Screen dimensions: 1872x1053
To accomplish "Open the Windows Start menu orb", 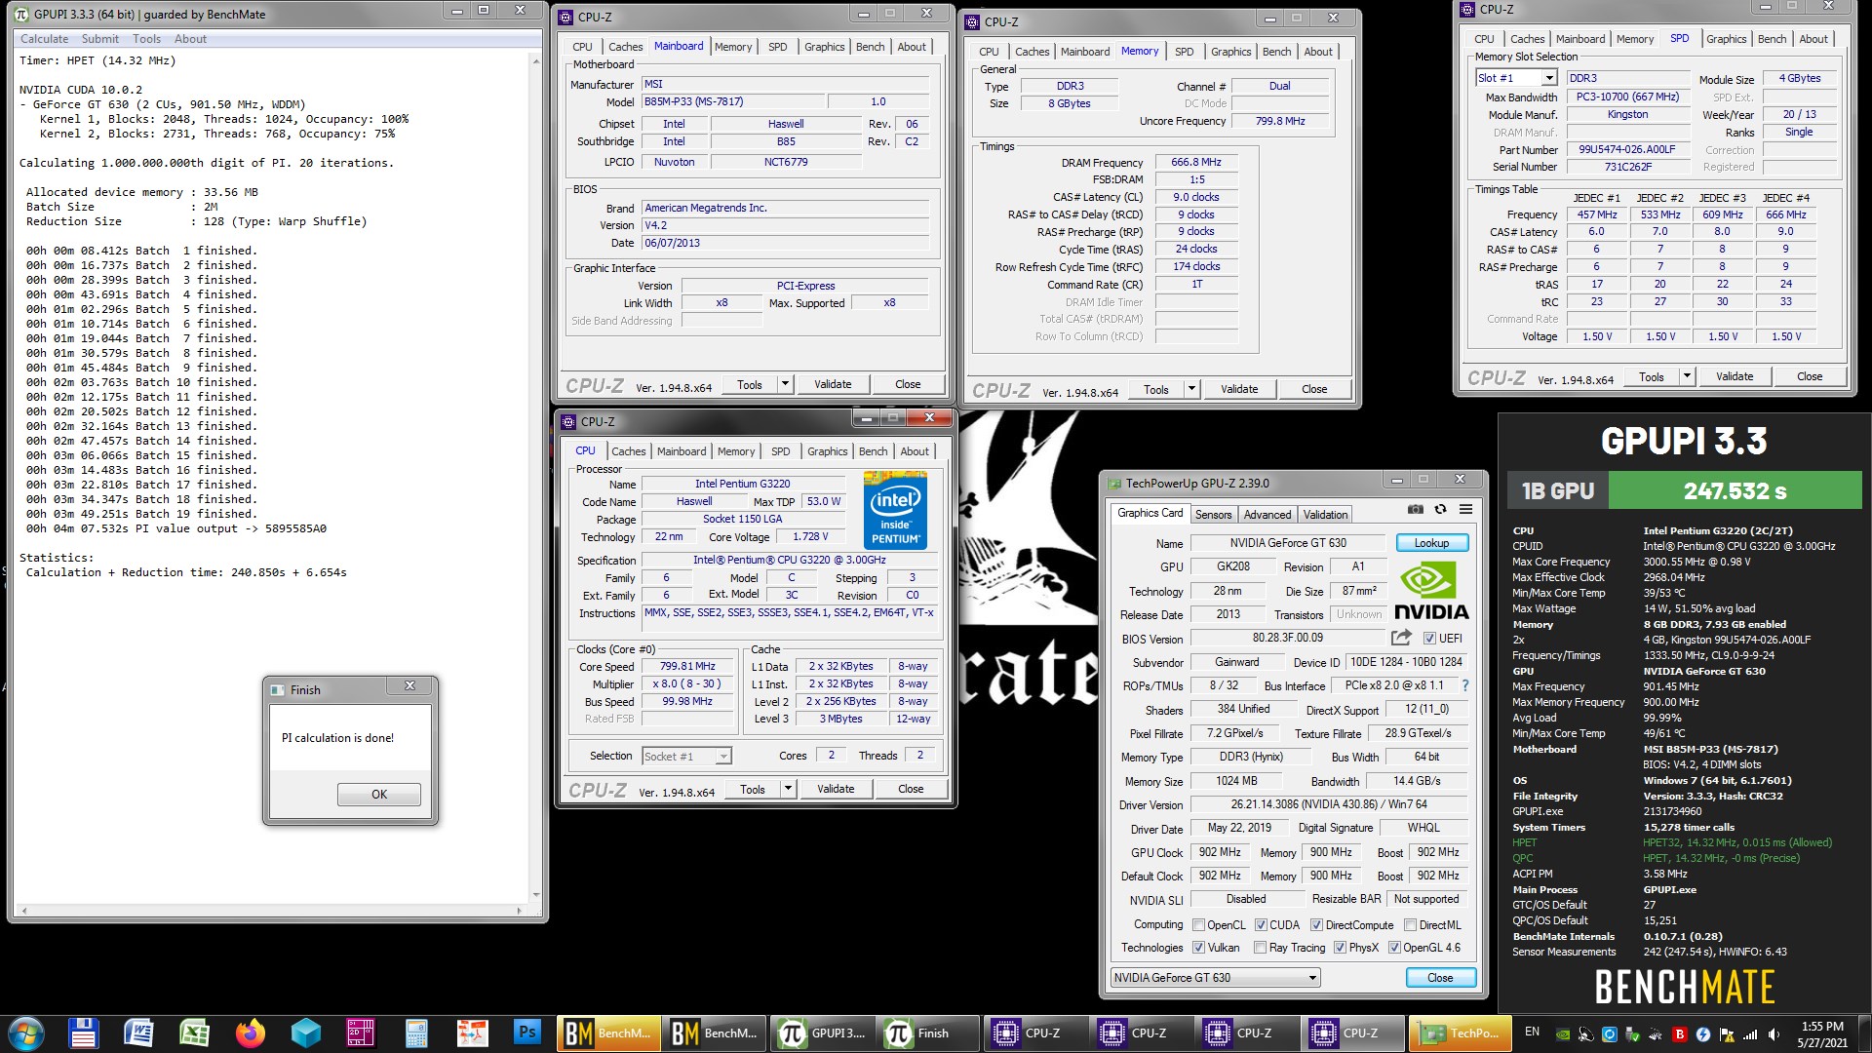I will pyautogui.click(x=26, y=1033).
